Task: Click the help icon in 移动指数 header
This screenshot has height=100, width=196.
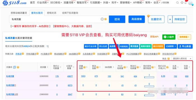Action: (97, 67)
